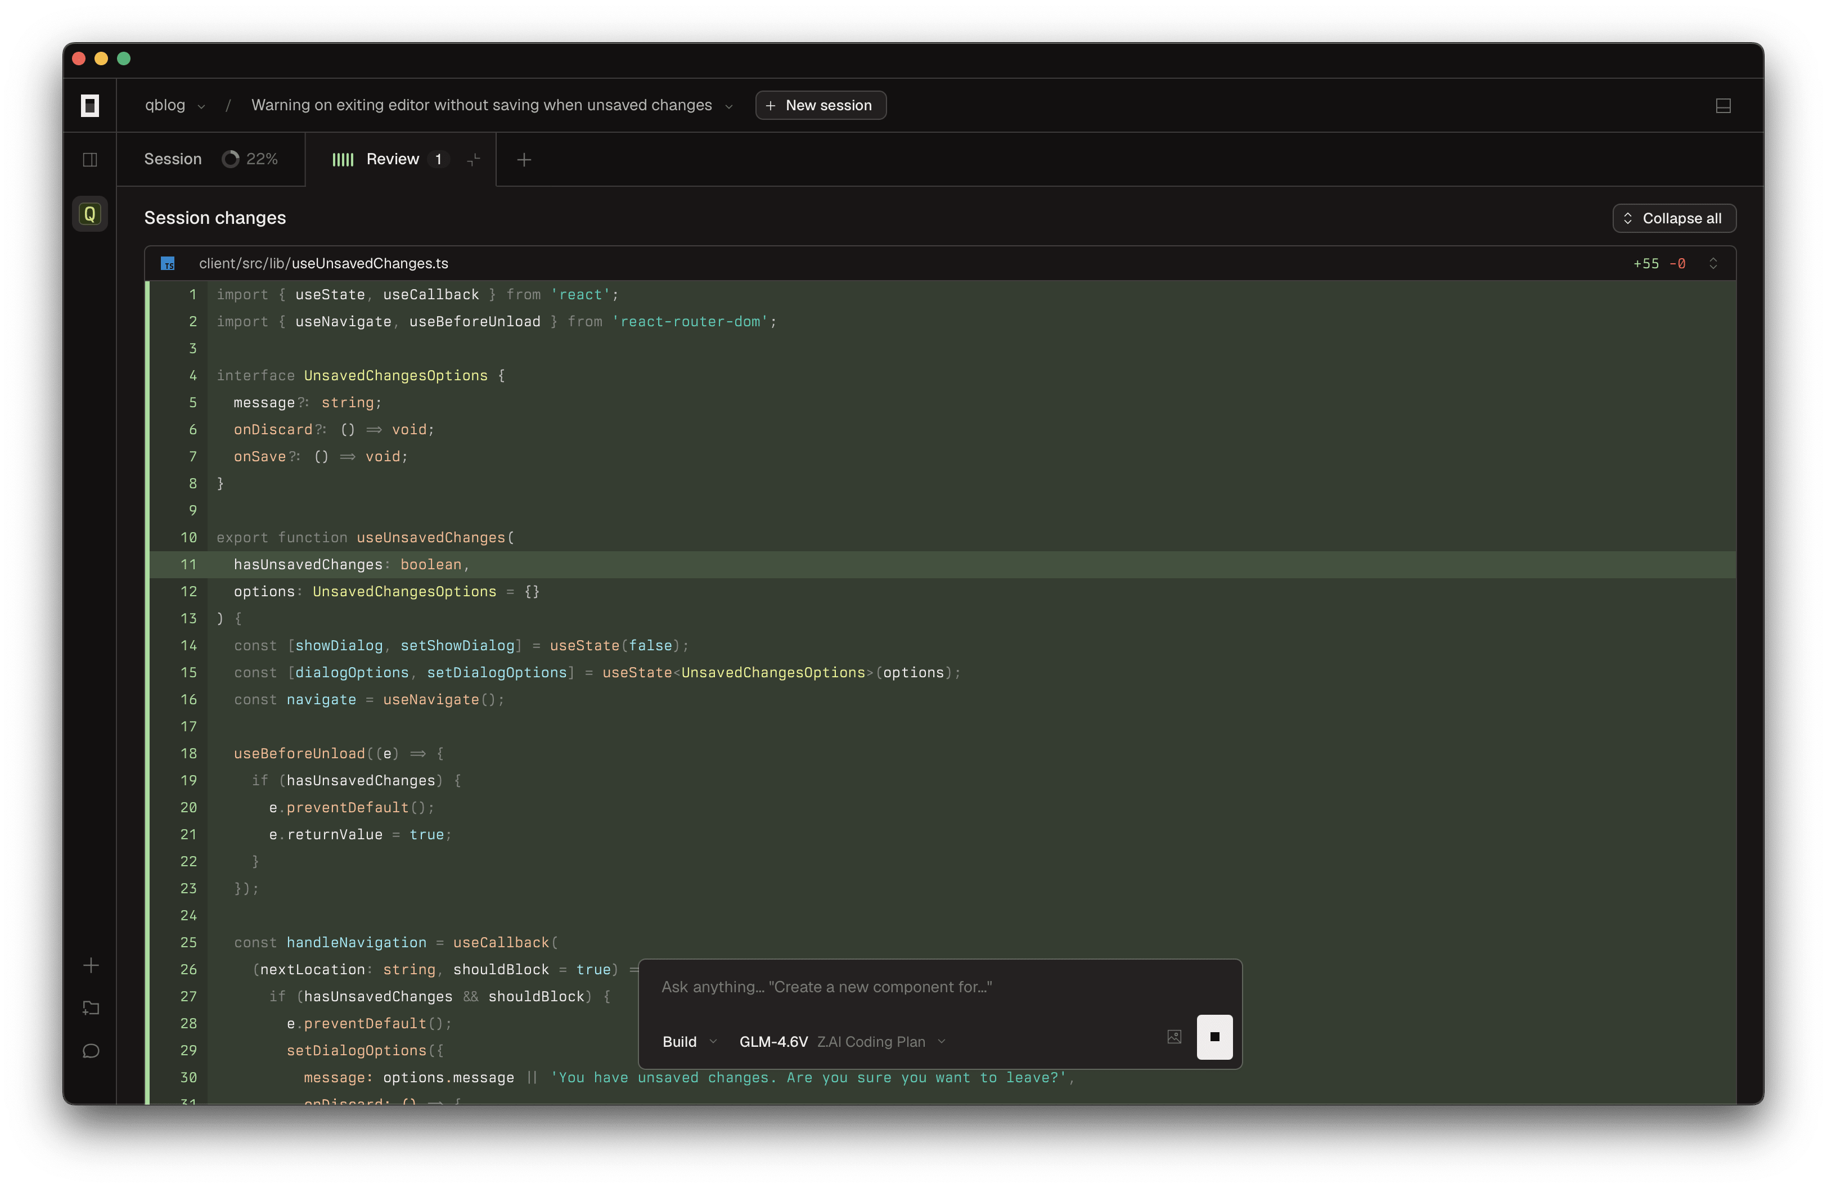This screenshot has height=1188, width=1827.
Task: Open the qblog project Q icon
Action: pos(90,214)
